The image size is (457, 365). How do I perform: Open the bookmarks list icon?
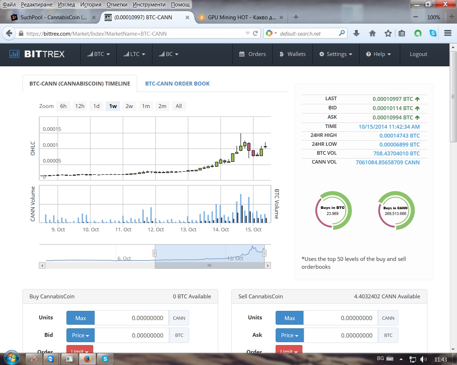click(402, 34)
